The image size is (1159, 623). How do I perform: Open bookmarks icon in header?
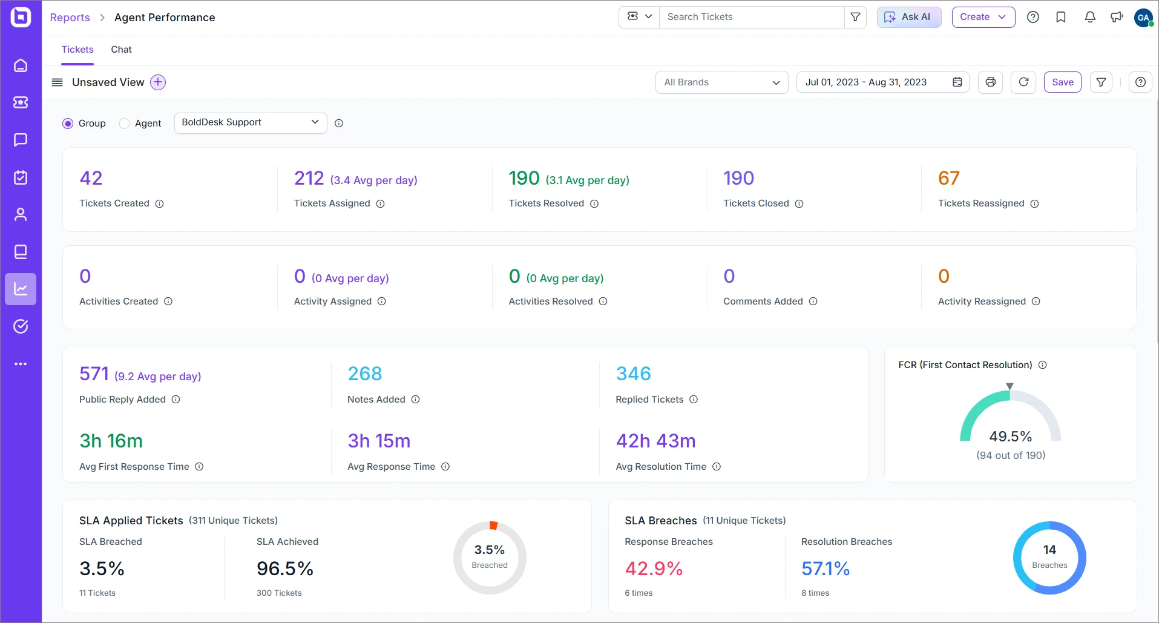point(1061,17)
